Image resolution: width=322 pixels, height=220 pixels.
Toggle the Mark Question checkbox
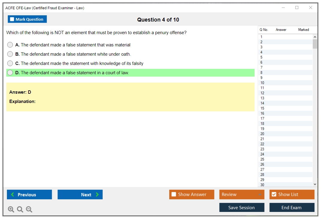click(x=12, y=19)
